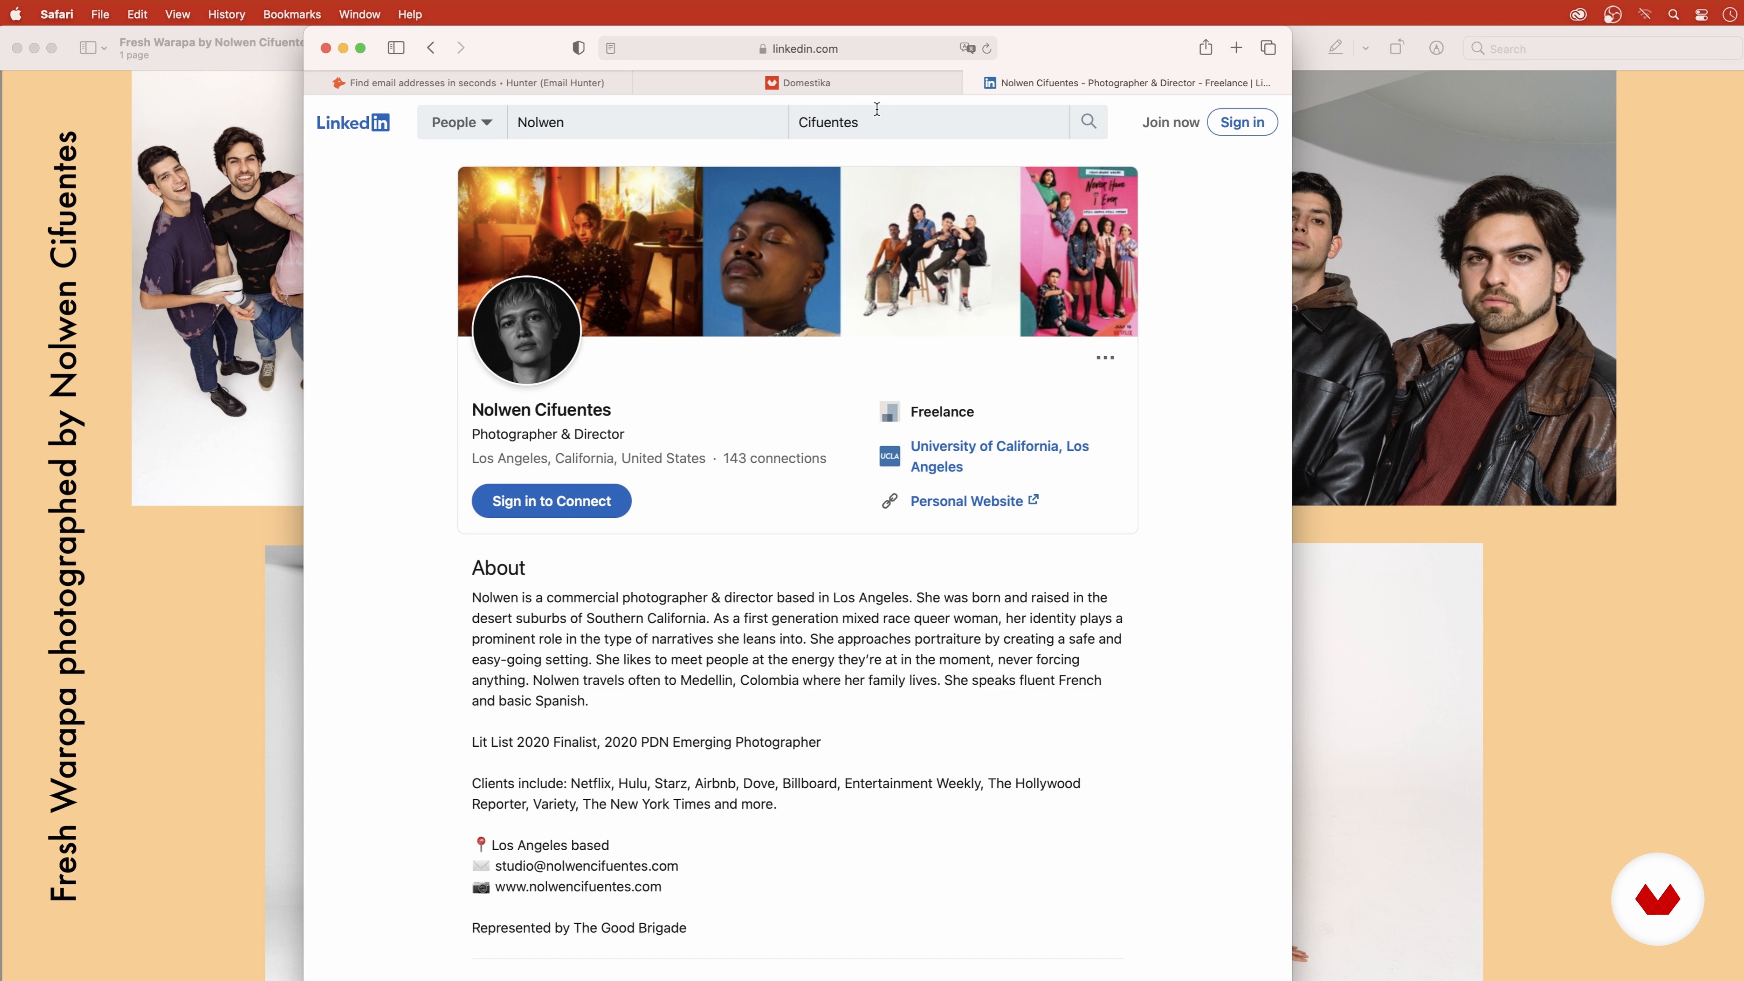The height and width of the screenshot is (981, 1744).
Task: Click the Preview sidebar view icon
Action: (x=87, y=48)
